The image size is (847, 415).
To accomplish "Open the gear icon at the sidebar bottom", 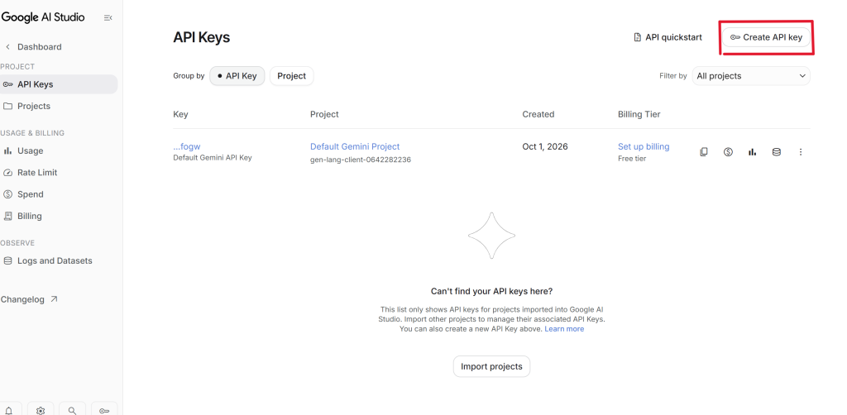I will pos(41,410).
